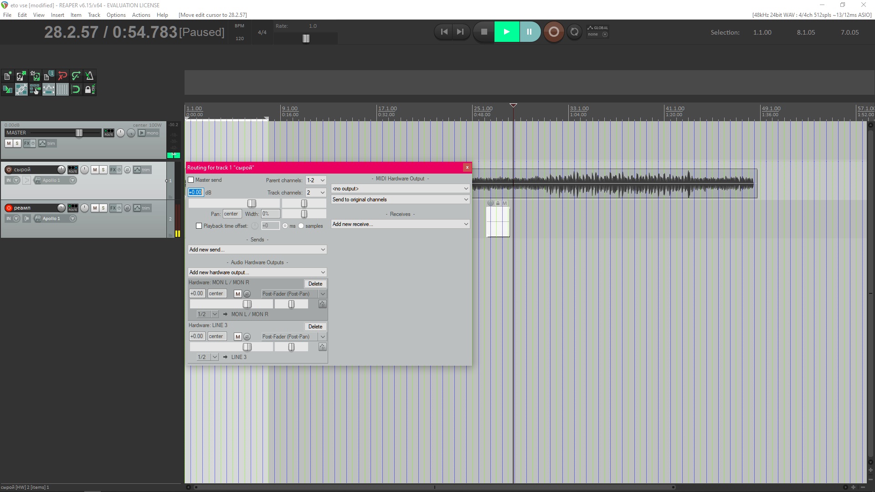Toggle the repeat loop transport button
This screenshot has height=492, width=875.
click(x=574, y=32)
